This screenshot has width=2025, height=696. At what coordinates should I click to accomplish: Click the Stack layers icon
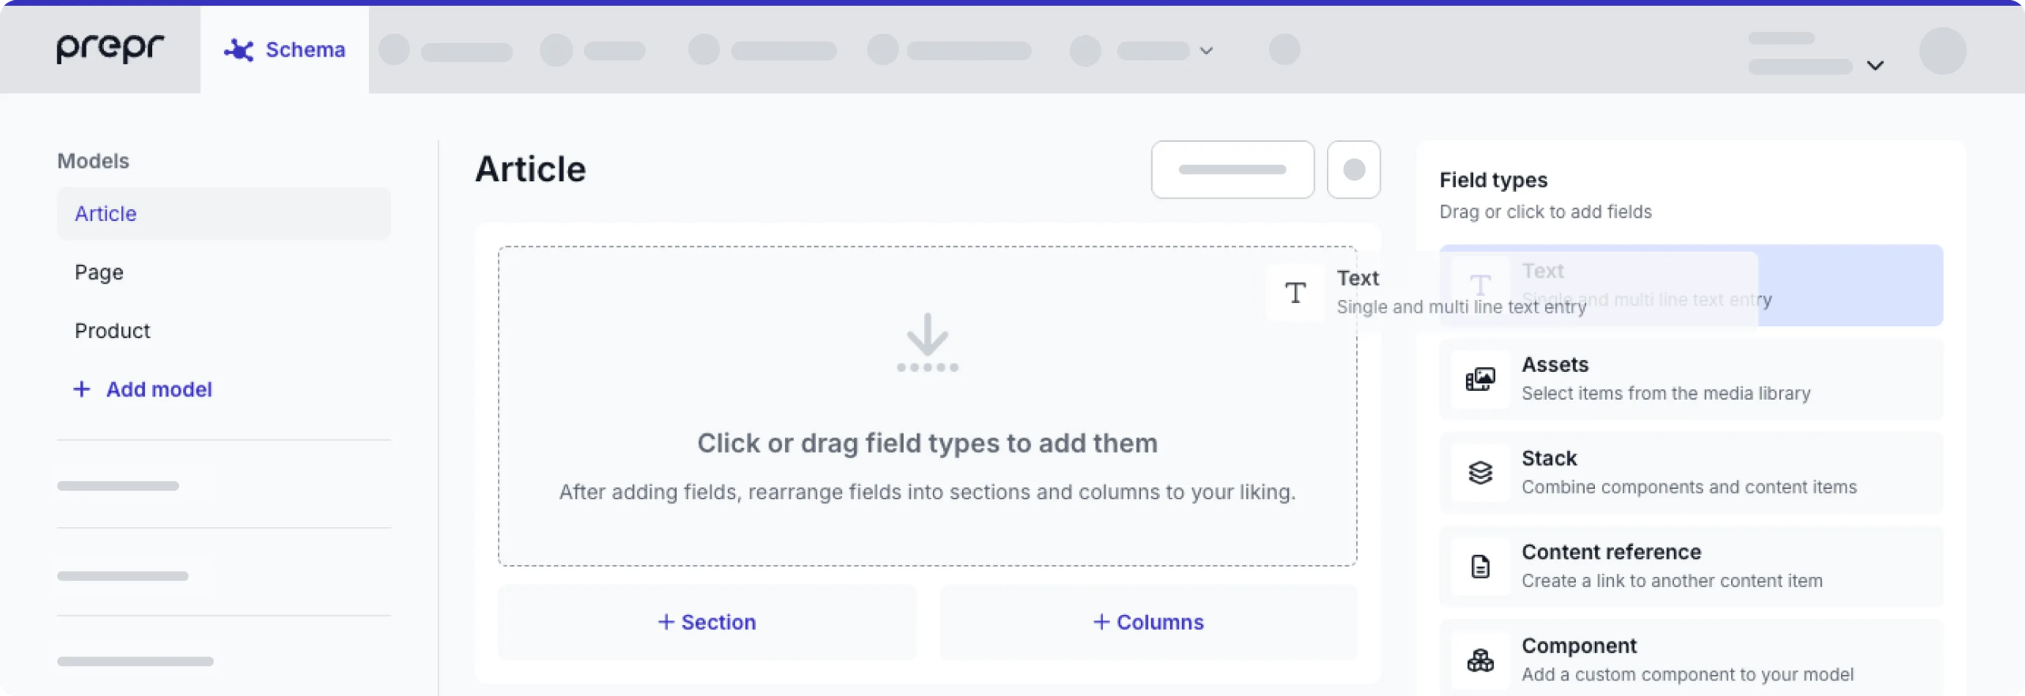(1480, 473)
